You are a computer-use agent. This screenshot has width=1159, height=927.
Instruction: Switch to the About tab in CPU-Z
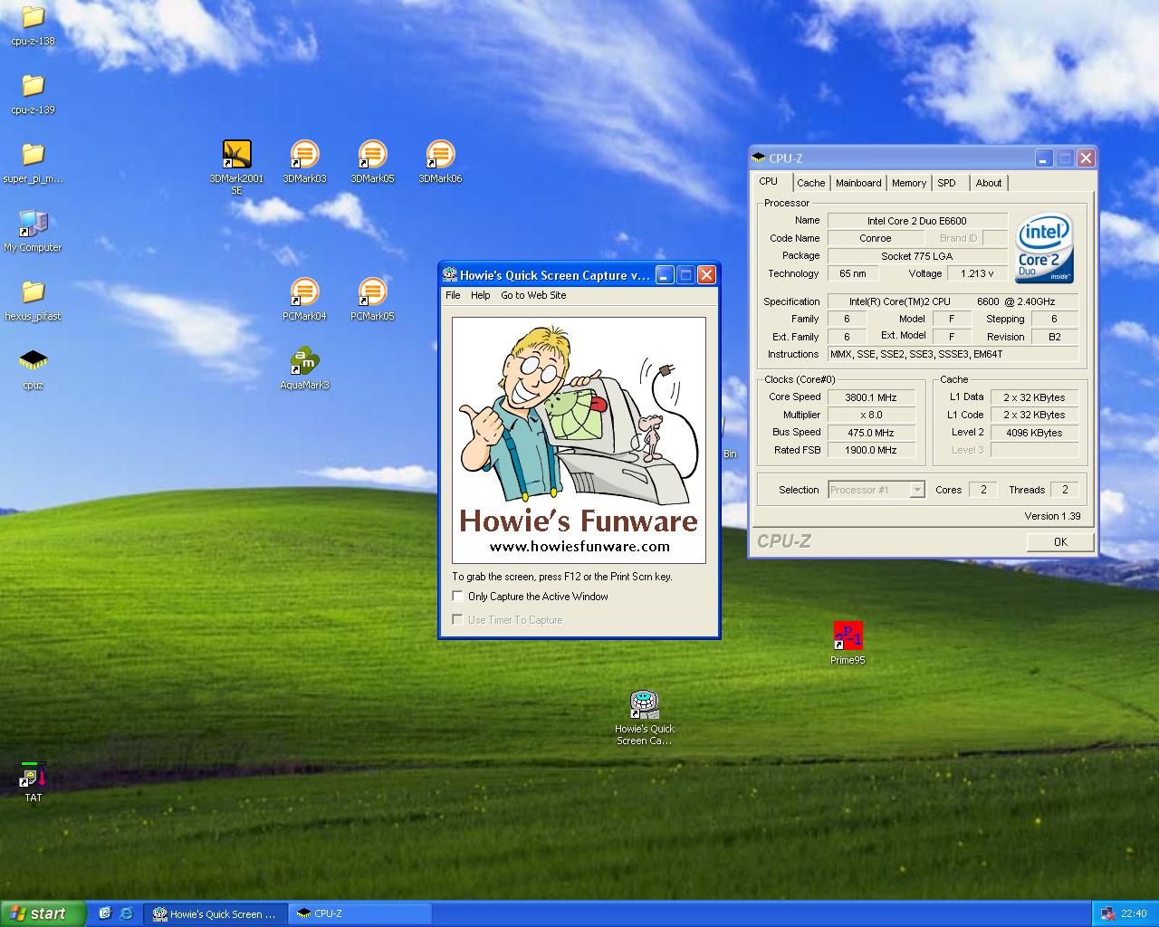(989, 183)
